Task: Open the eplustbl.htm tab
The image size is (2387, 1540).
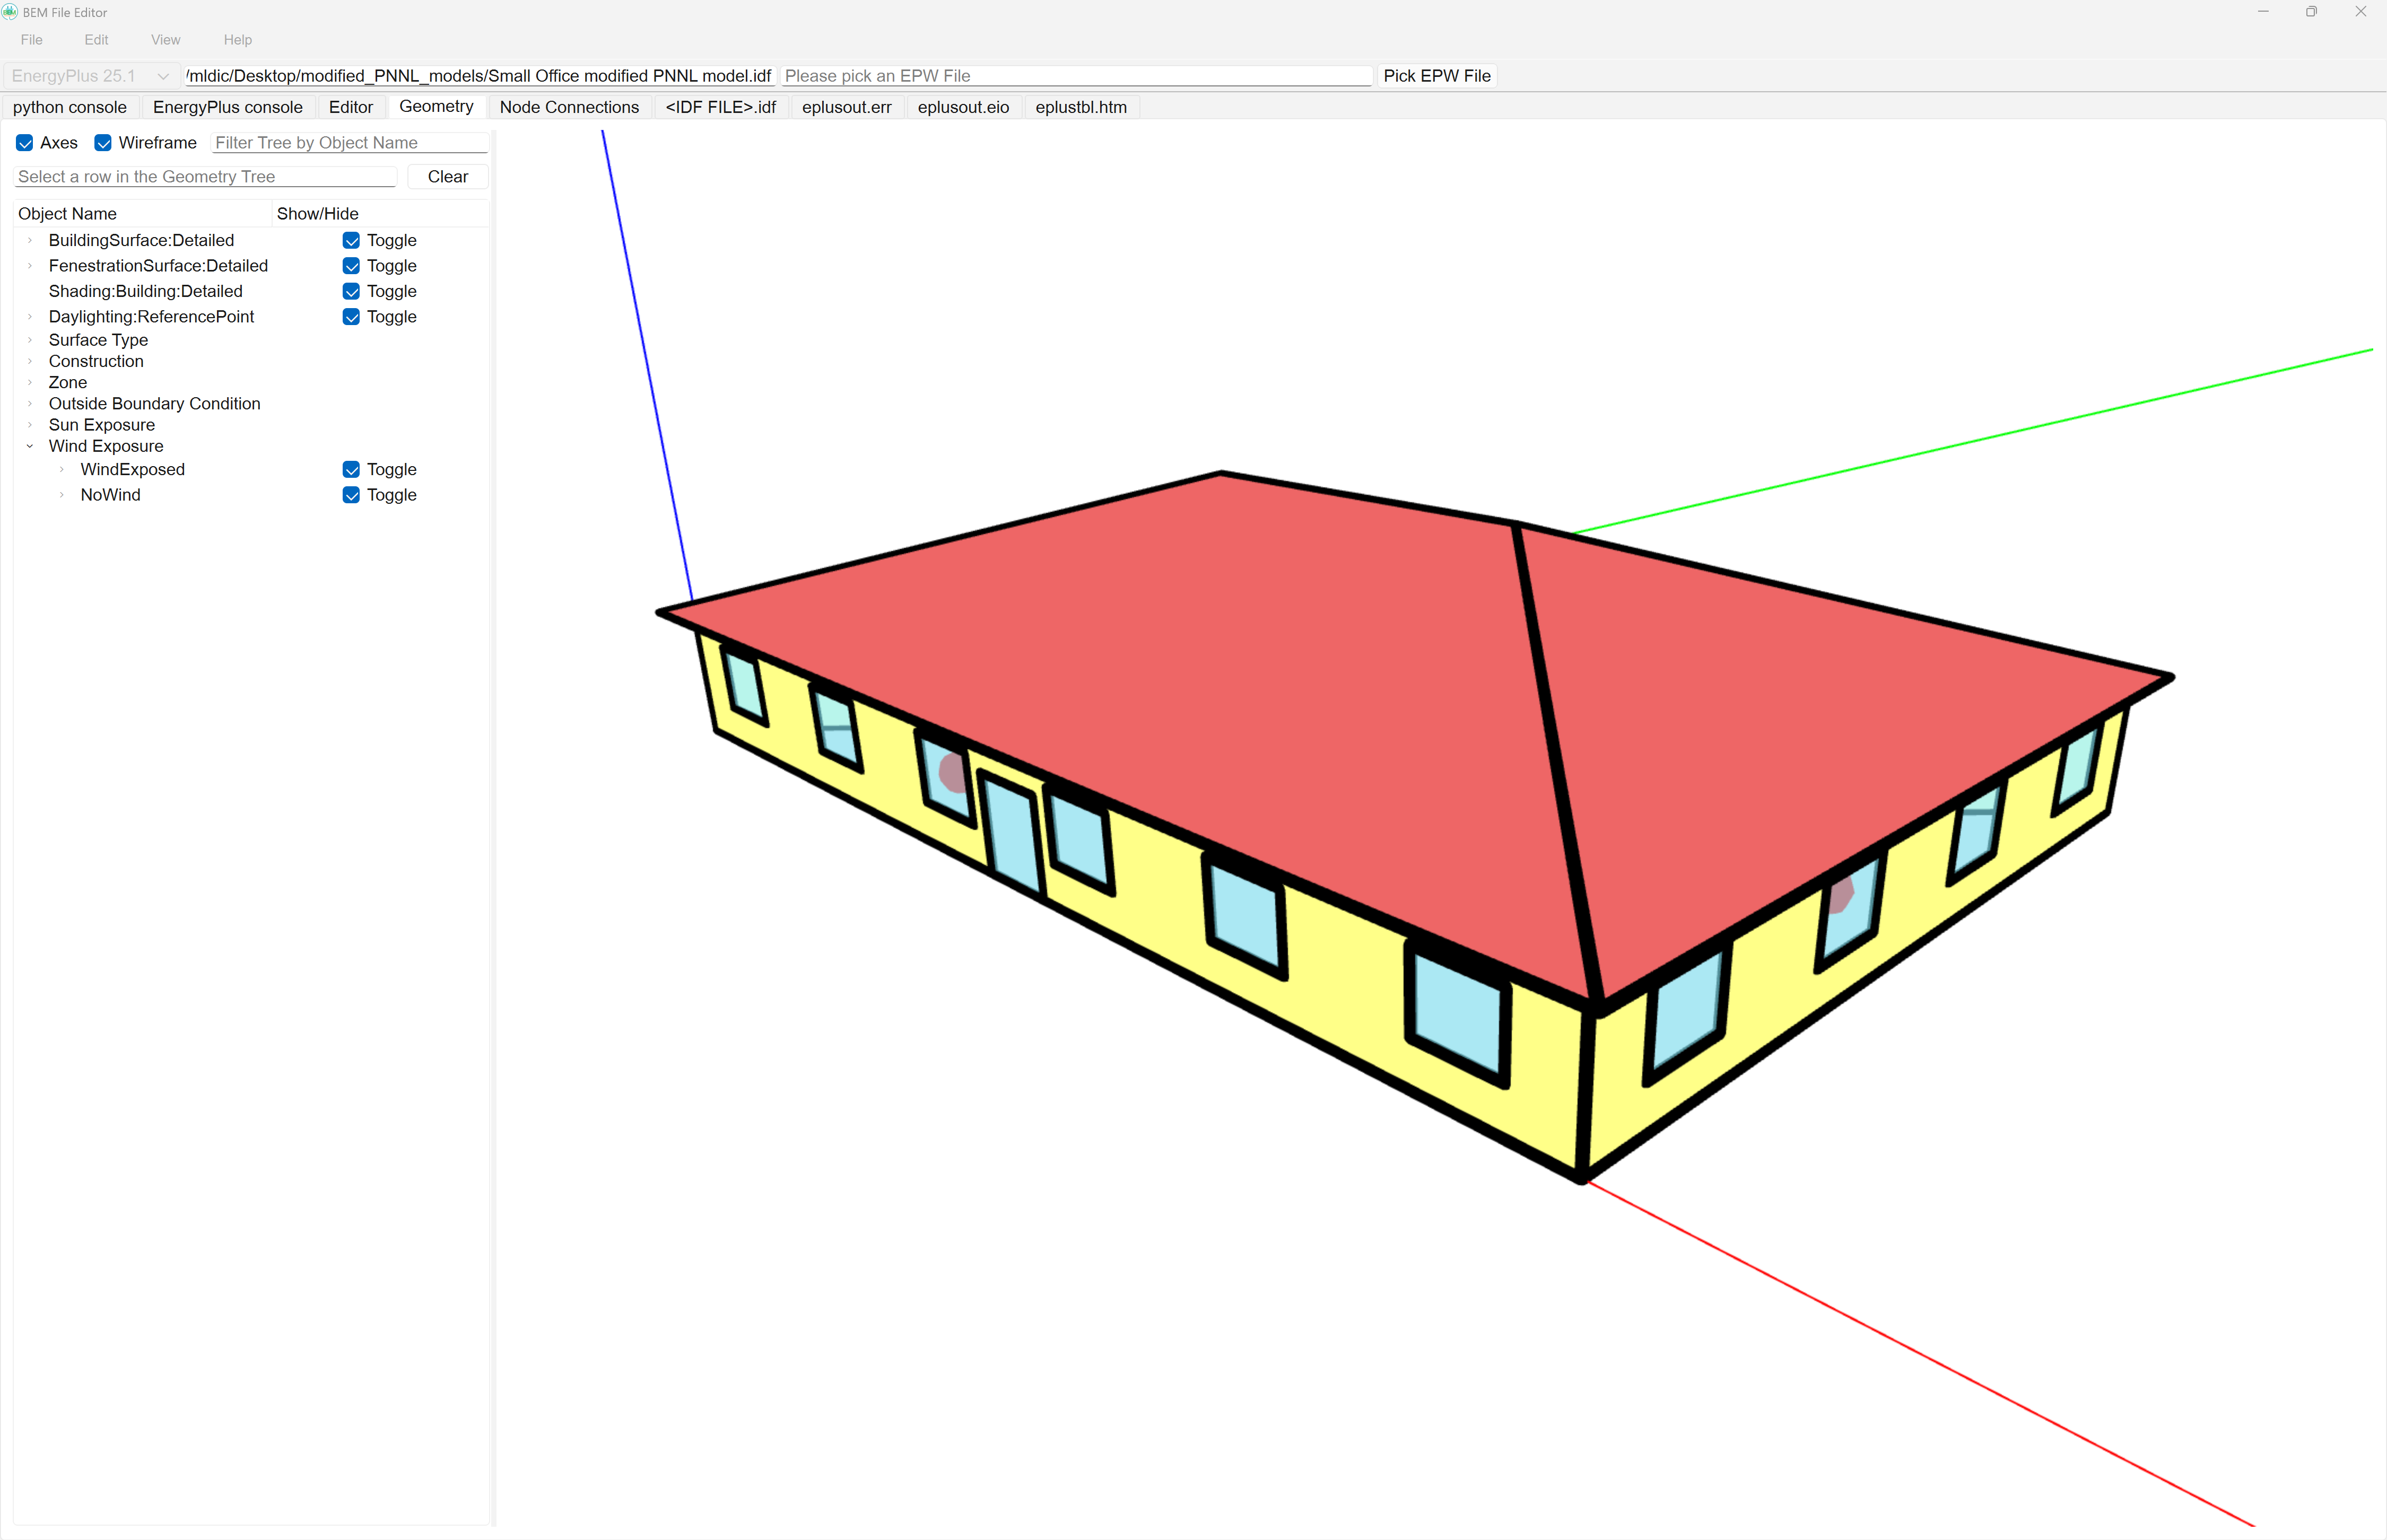Action: pyautogui.click(x=1081, y=107)
